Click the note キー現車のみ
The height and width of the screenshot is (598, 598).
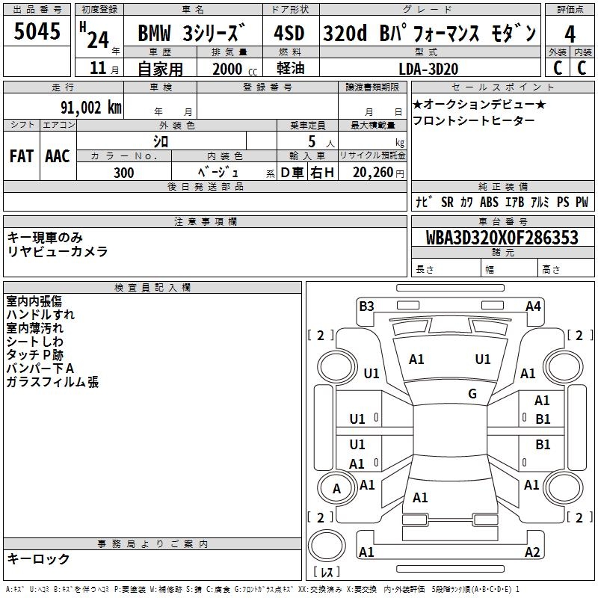(45, 237)
